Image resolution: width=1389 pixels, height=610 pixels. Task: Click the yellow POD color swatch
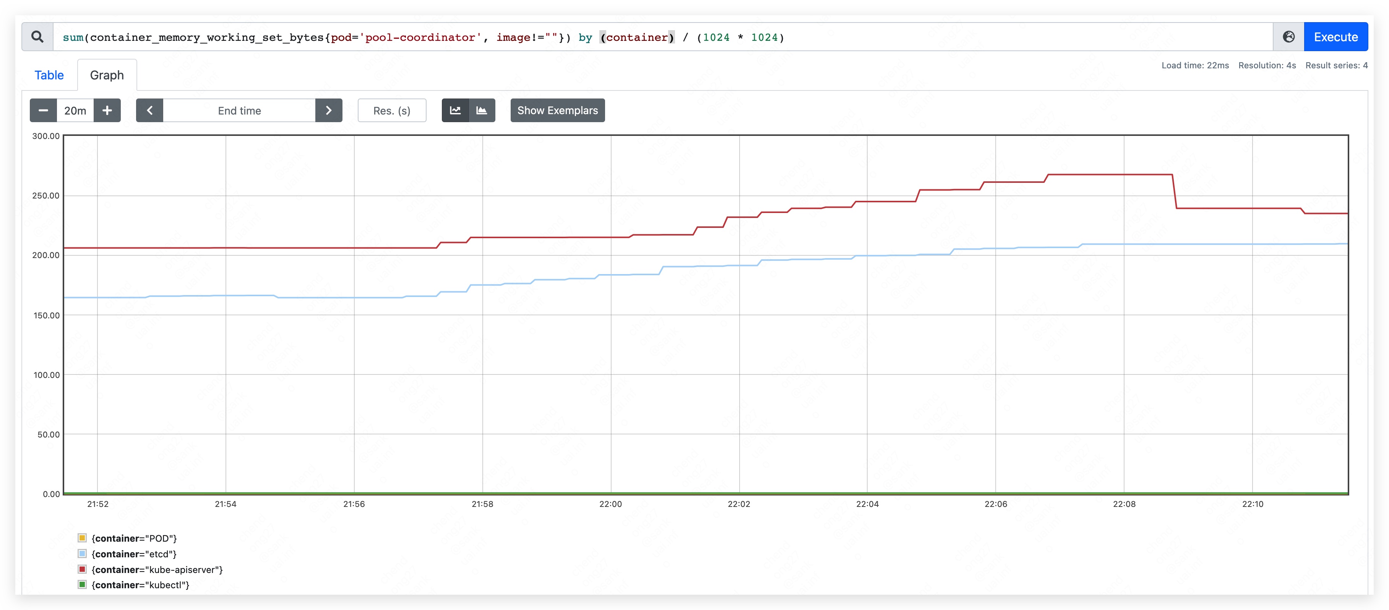(x=82, y=538)
